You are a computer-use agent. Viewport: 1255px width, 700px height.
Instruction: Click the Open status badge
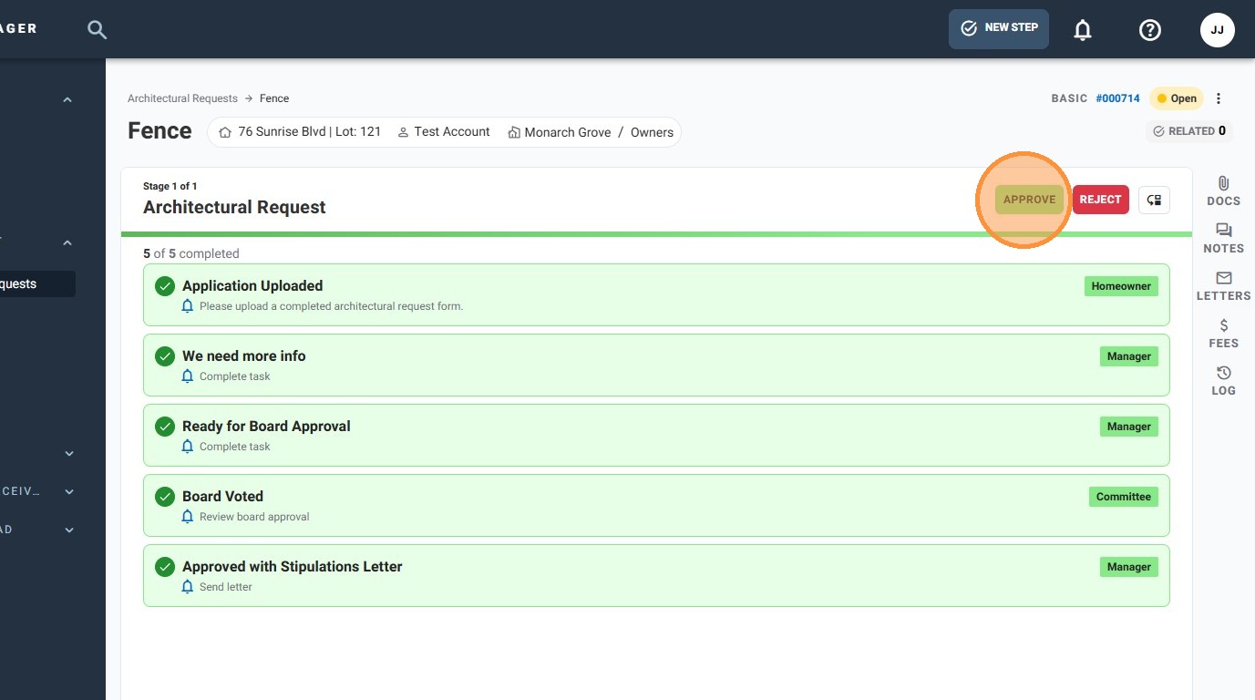[x=1177, y=98]
